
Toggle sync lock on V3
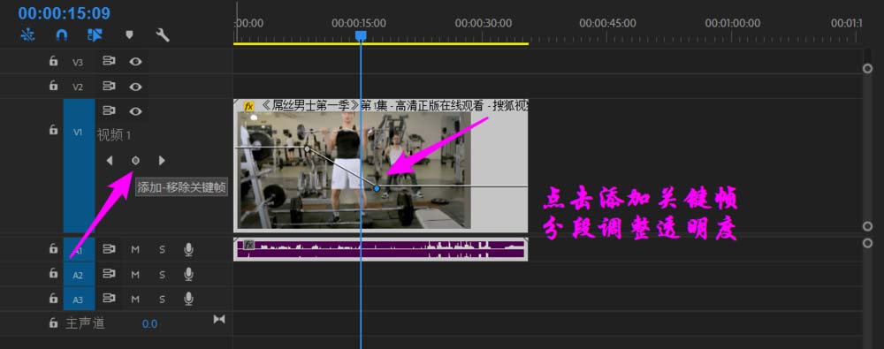(109, 61)
